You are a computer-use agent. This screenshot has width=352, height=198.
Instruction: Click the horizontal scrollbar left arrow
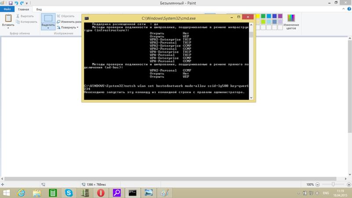click(x=2, y=179)
